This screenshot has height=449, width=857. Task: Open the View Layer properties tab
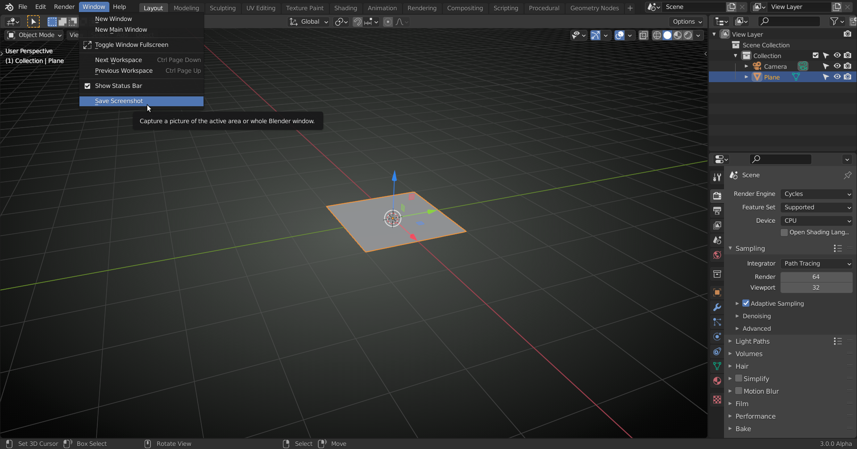coord(717,225)
